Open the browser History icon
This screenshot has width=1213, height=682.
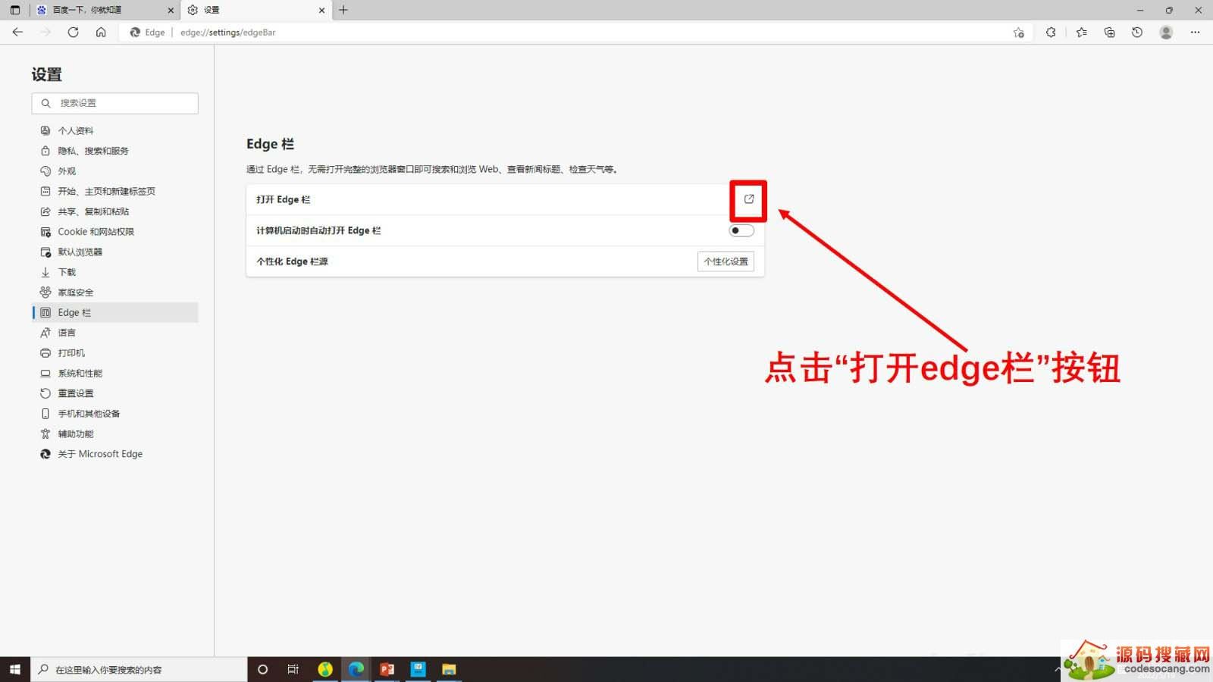pos(1137,32)
